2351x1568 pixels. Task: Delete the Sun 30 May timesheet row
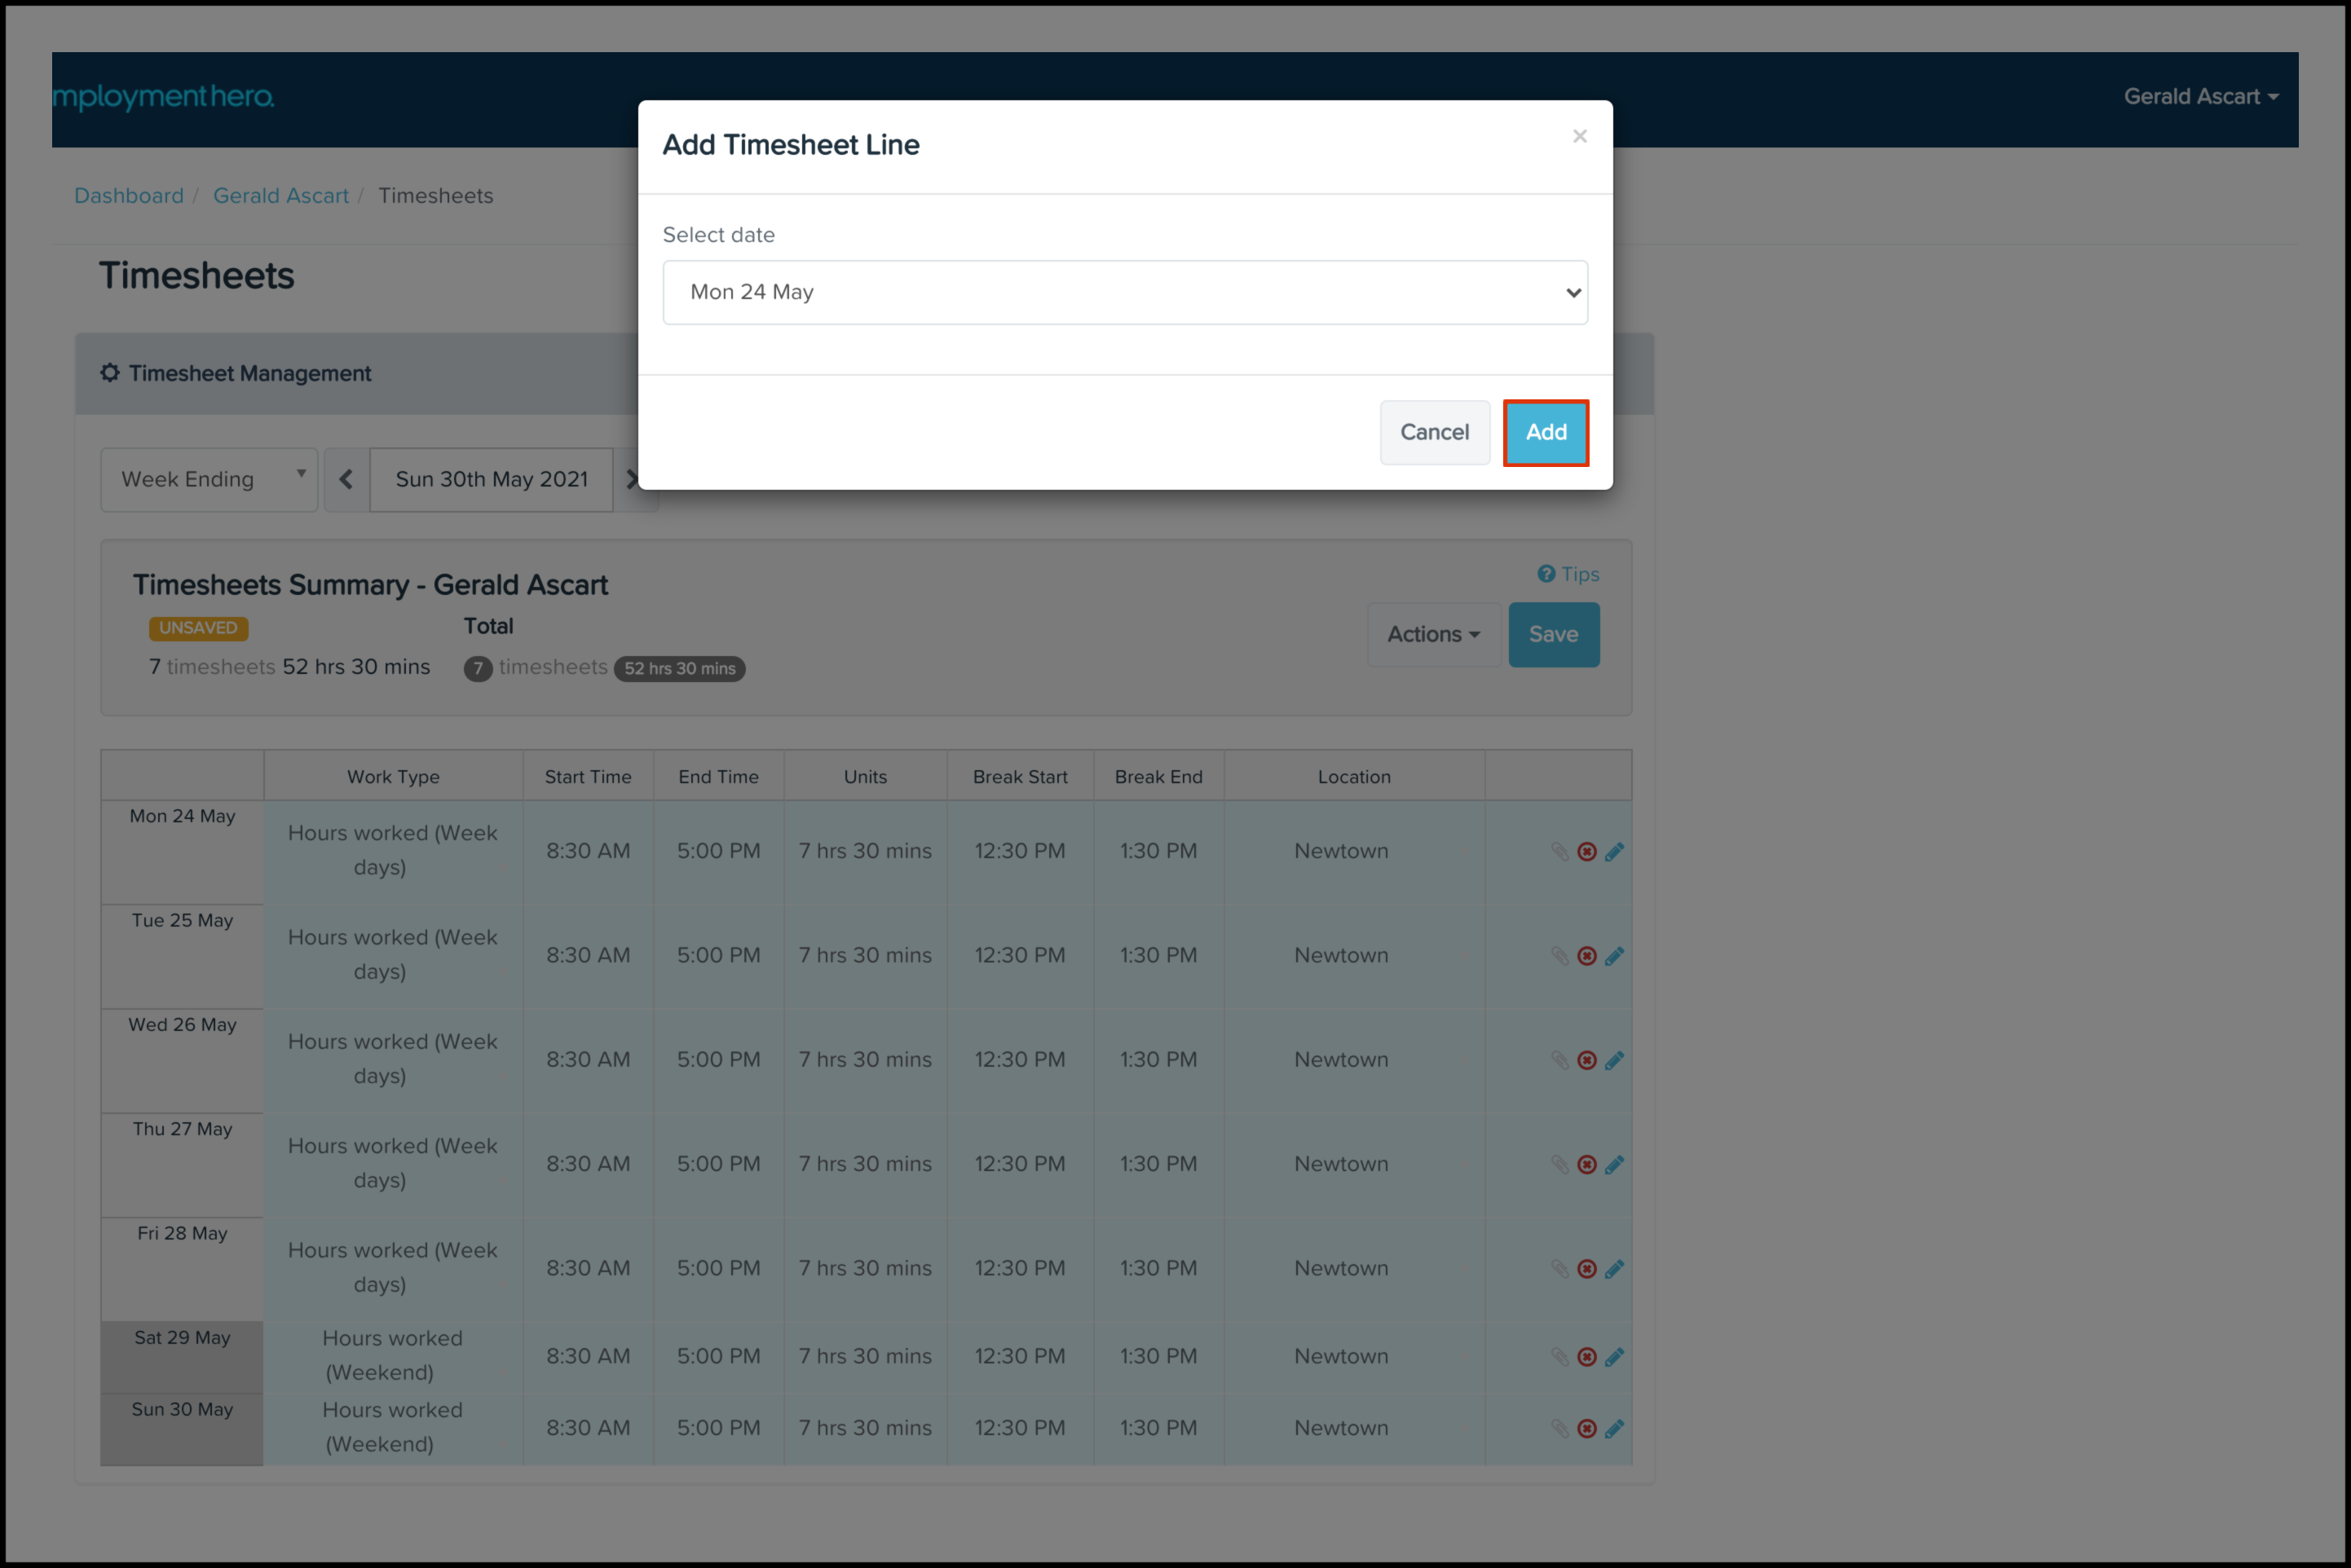(1586, 1428)
